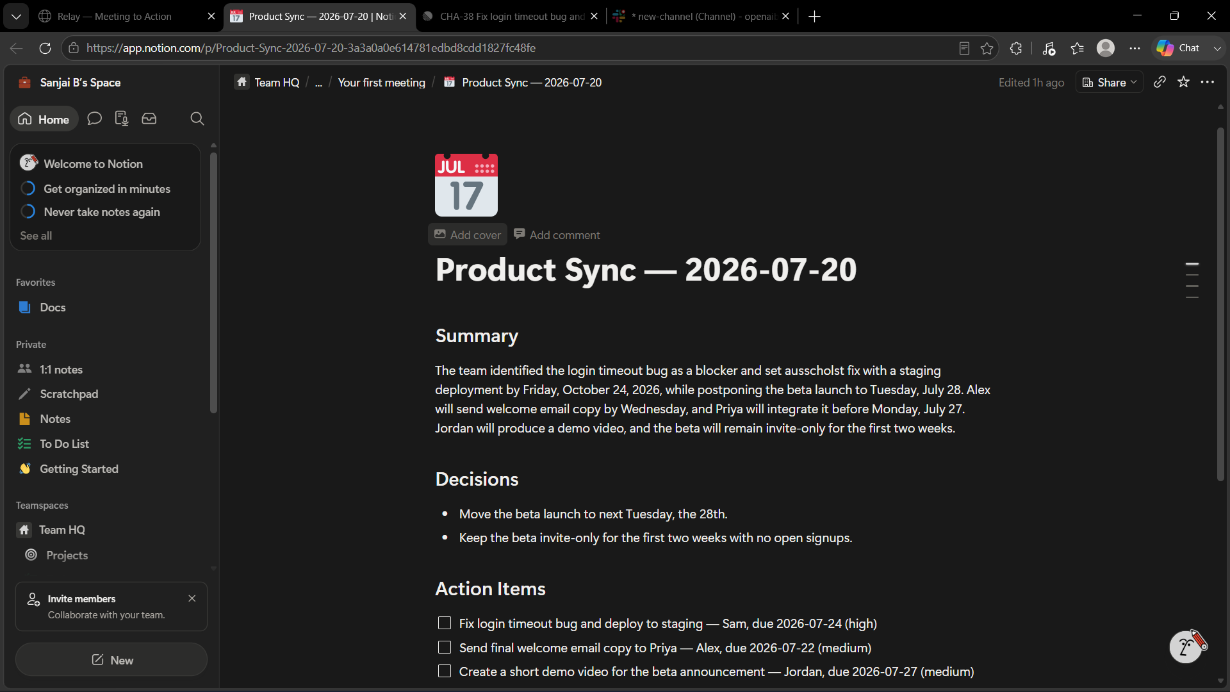Click the page vertical scrollbar

coord(1220,304)
